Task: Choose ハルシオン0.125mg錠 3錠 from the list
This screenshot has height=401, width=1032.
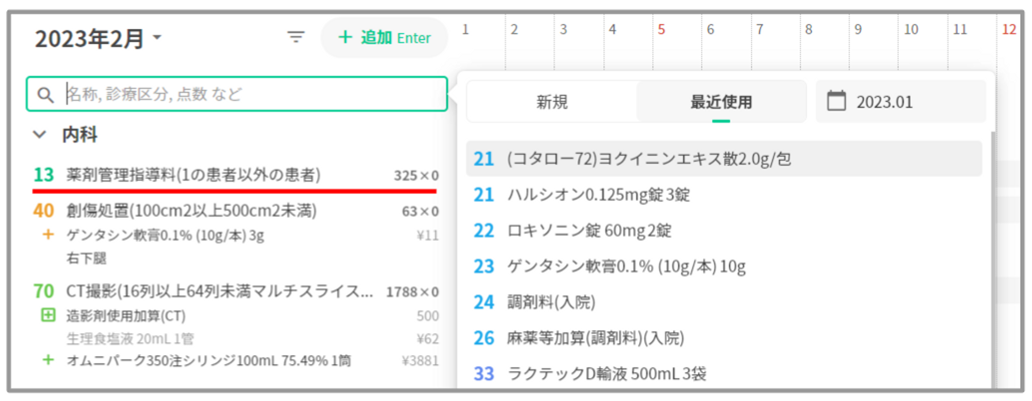Action: pyautogui.click(x=599, y=195)
